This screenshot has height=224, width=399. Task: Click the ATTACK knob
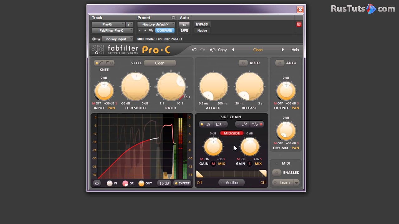point(214,87)
